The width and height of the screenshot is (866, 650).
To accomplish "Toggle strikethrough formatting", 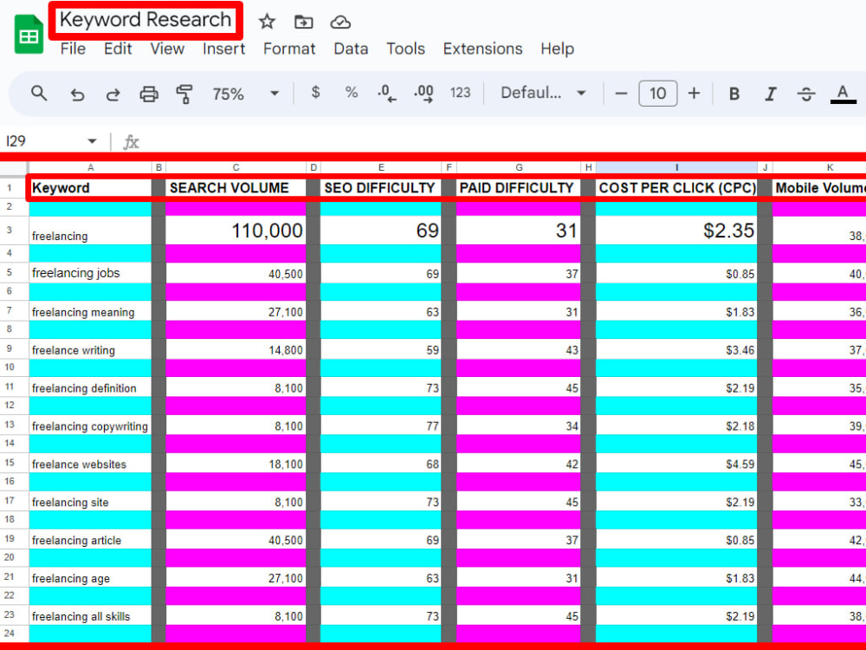I will point(806,94).
